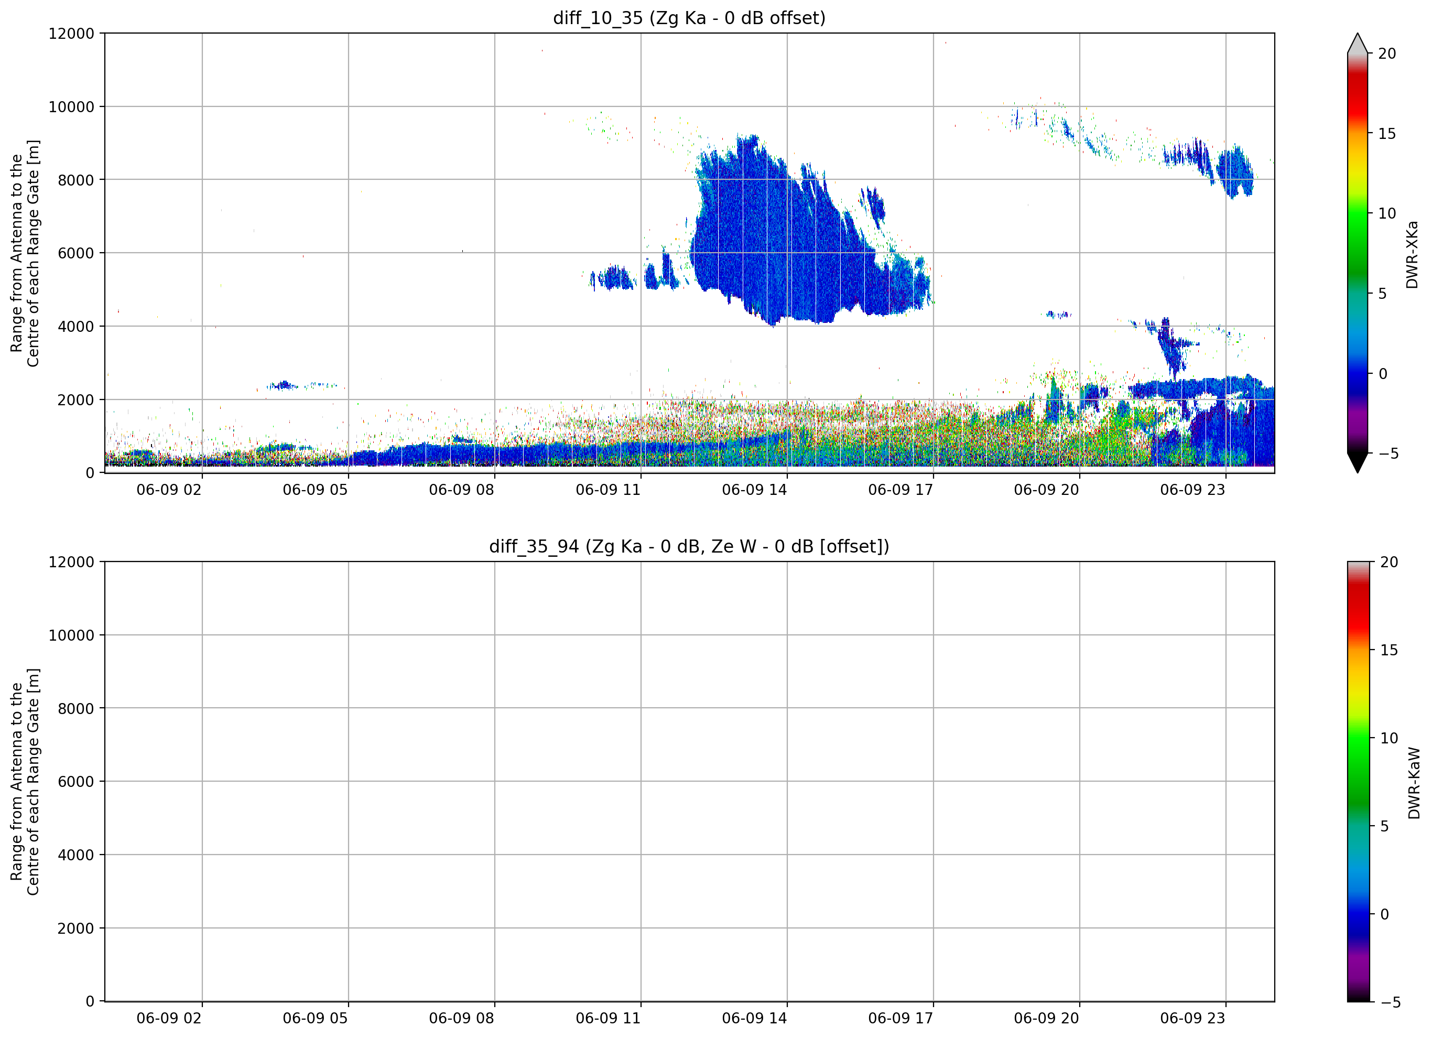The height and width of the screenshot is (1037, 1432).
Task: Click the DWR-KaW rainbow colorbar strip
Action: [1359, 782]
